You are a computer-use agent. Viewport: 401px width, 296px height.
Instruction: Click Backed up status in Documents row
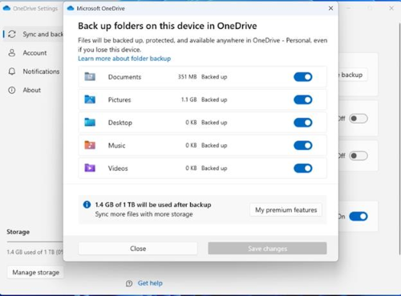point(214,77)
